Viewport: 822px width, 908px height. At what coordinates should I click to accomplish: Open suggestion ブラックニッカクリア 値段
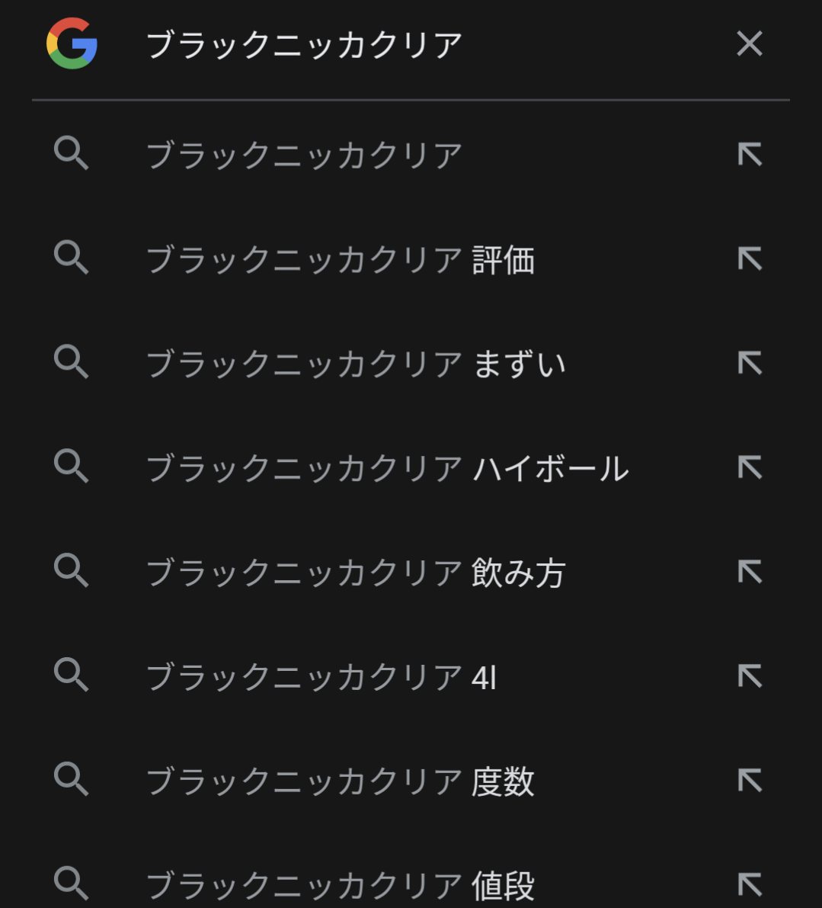[340, 885]
